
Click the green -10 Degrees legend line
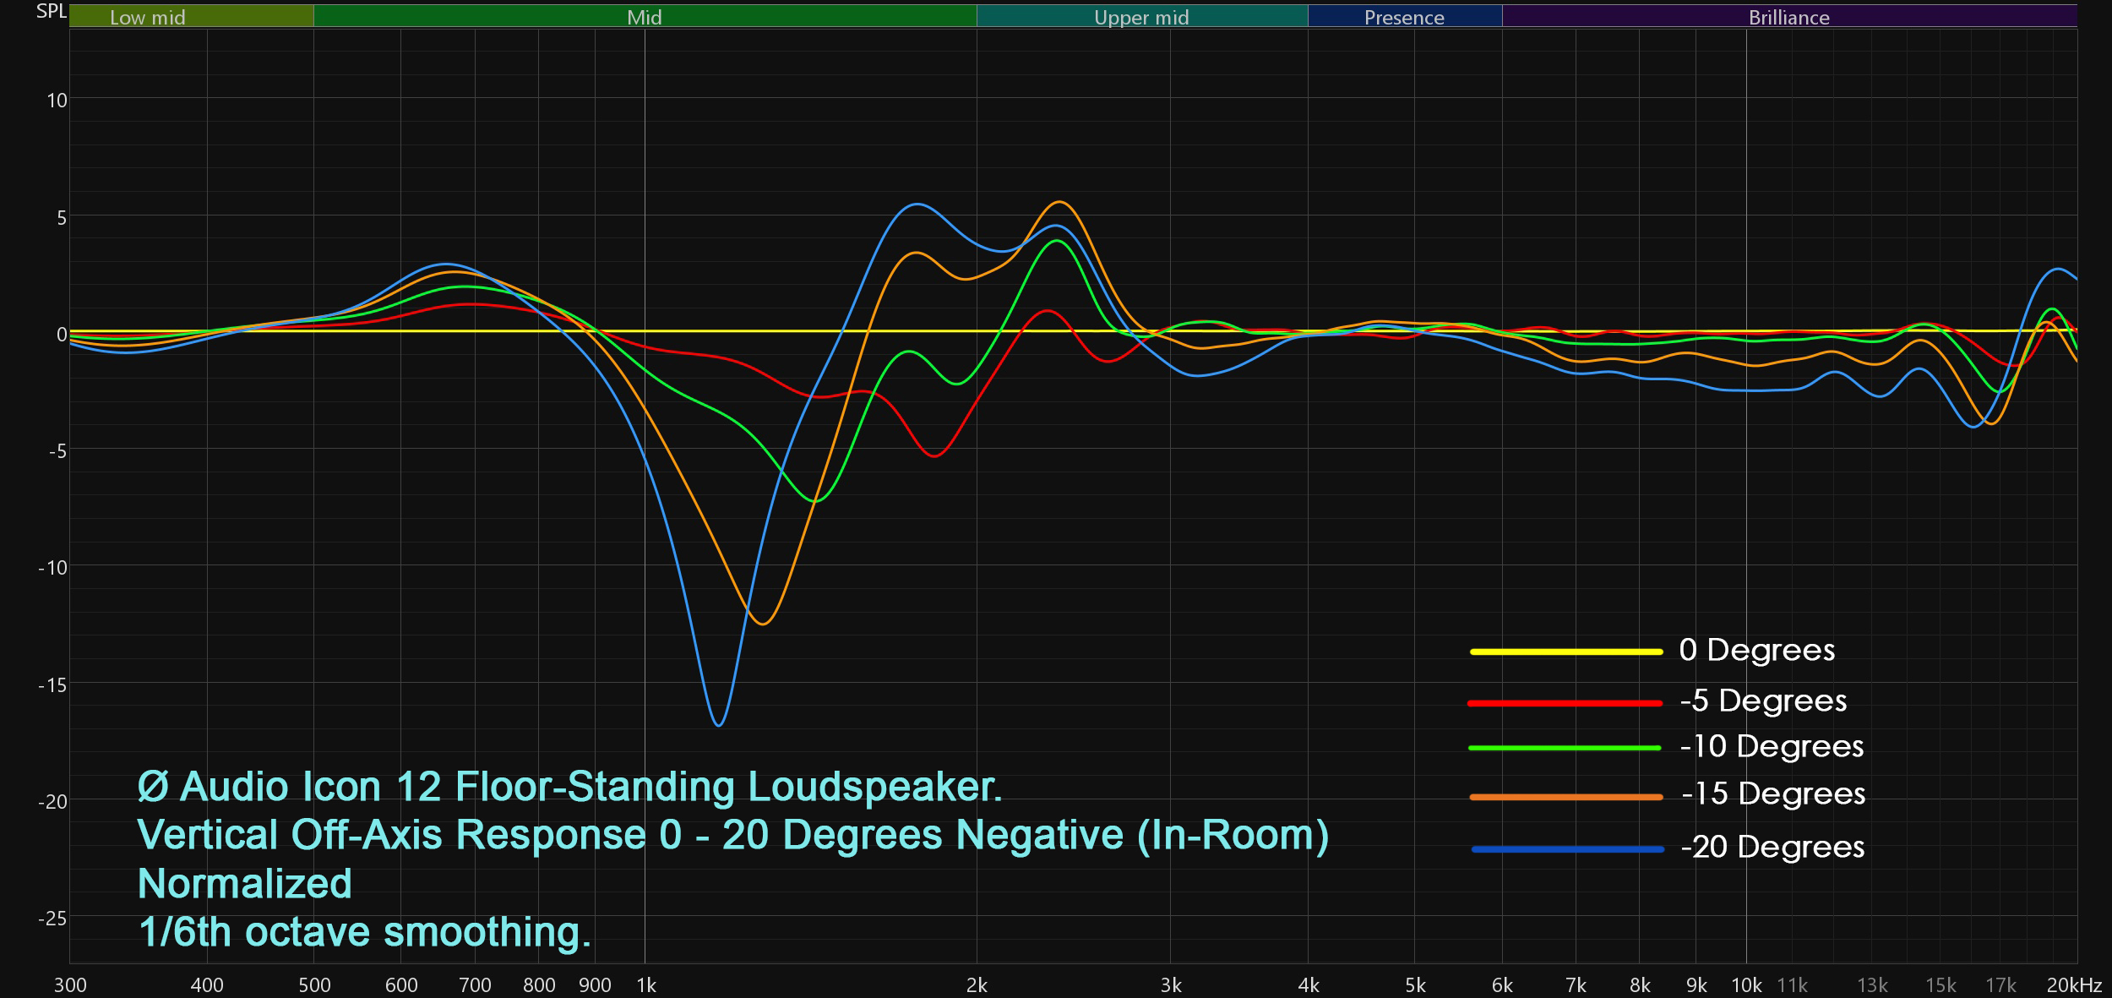point(1565,748)
